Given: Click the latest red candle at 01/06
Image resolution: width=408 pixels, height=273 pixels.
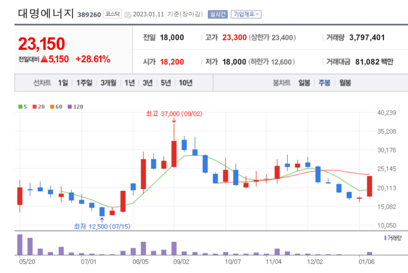Looking at the screenshot, I should 370,186.
